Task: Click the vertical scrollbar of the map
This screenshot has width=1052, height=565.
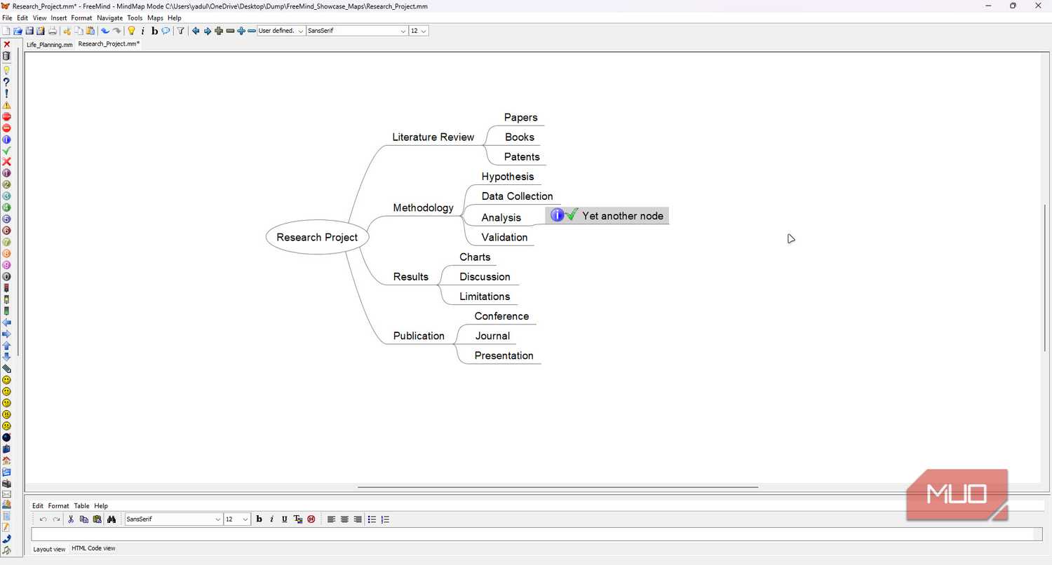Action: [1045, 277]
